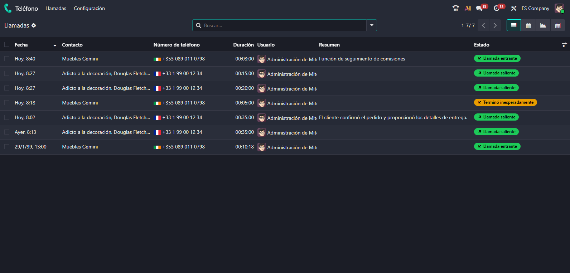Viewport: 570px width, 273px height.
Task: Click the ES Company switcher
Action: pos(535,8)
